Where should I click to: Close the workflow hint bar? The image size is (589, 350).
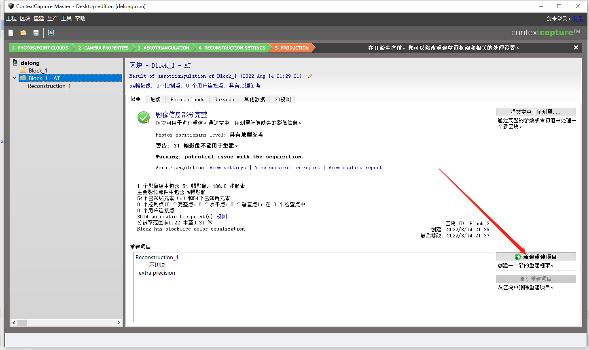pyautogui.click(x=576, y=47)
